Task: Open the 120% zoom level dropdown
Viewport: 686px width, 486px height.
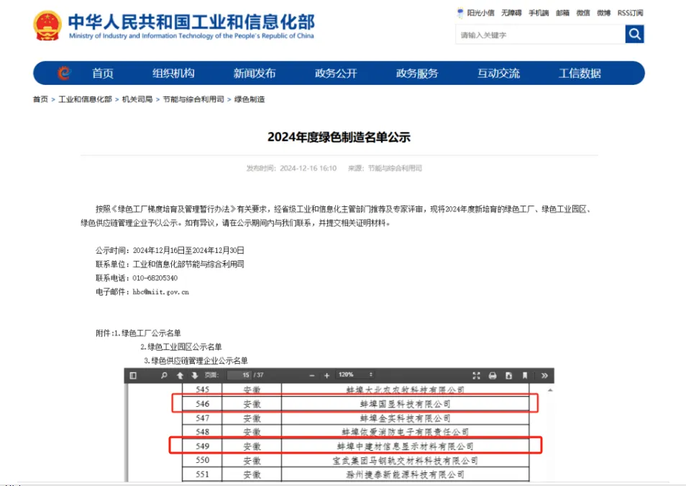Action: [356, 375]
